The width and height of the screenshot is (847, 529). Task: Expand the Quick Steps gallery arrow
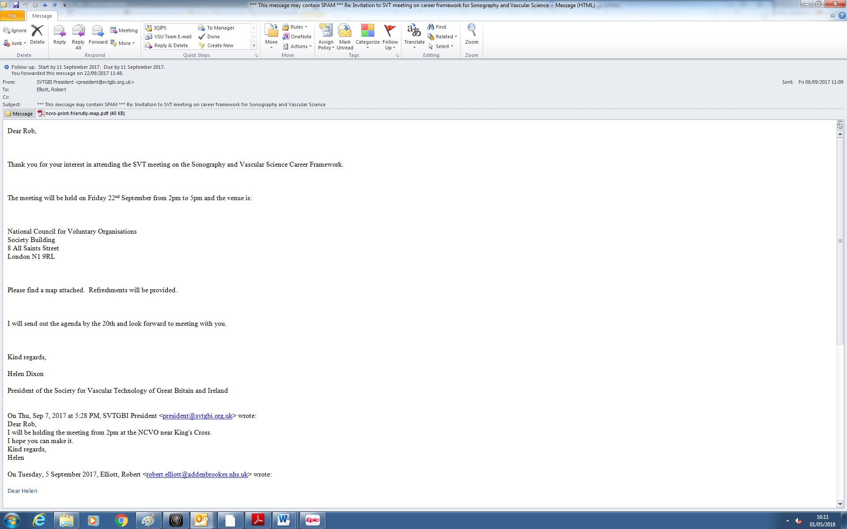click(x=254, y=45)
